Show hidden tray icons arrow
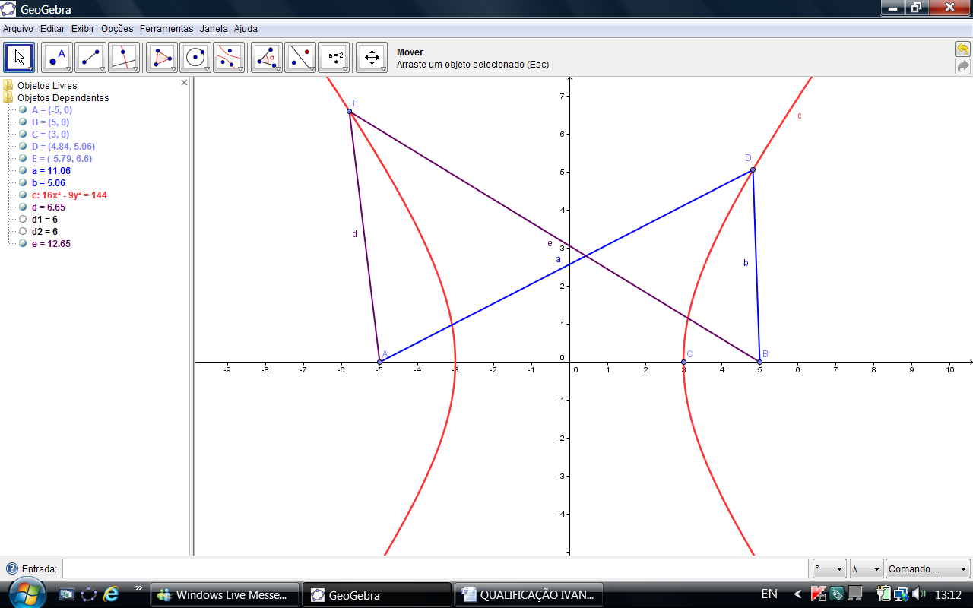The image size is (973, 608). coord(797,594)
